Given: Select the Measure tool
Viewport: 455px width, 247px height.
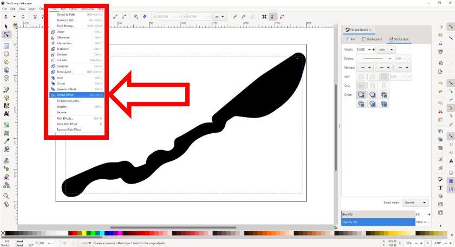Looking at the screenshot, I should coord(6,204).
